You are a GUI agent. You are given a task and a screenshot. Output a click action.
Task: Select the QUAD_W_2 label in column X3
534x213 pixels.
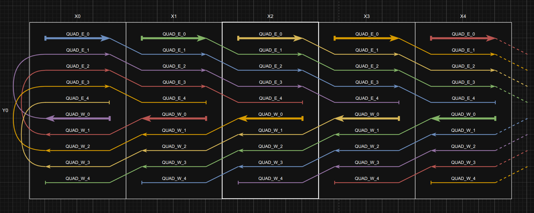tap(367, 146)
